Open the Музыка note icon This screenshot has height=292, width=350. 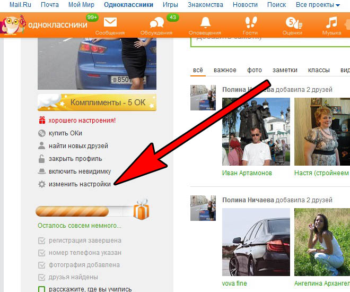[x=331, y=23]
